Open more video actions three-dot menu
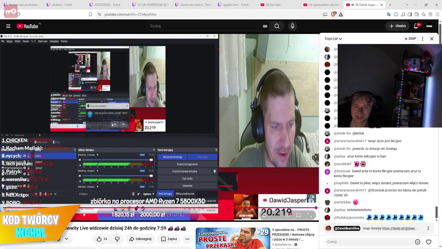 click(x=187, y=239)
